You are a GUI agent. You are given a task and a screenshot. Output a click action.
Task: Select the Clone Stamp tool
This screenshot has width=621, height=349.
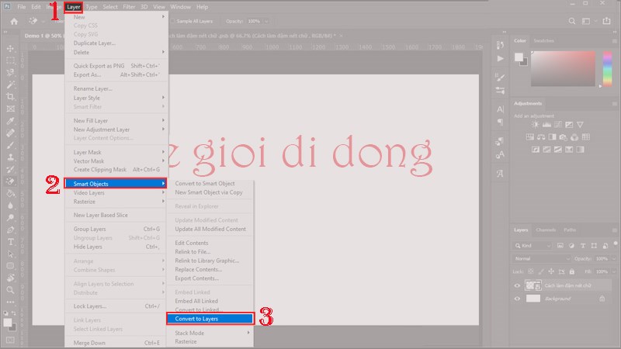coord(11,157)
